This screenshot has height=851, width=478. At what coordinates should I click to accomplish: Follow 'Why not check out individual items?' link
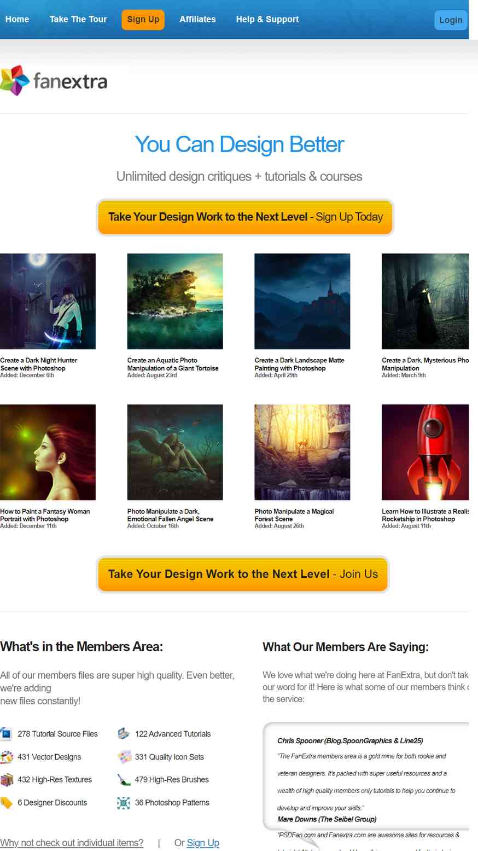tap(72, 843)
